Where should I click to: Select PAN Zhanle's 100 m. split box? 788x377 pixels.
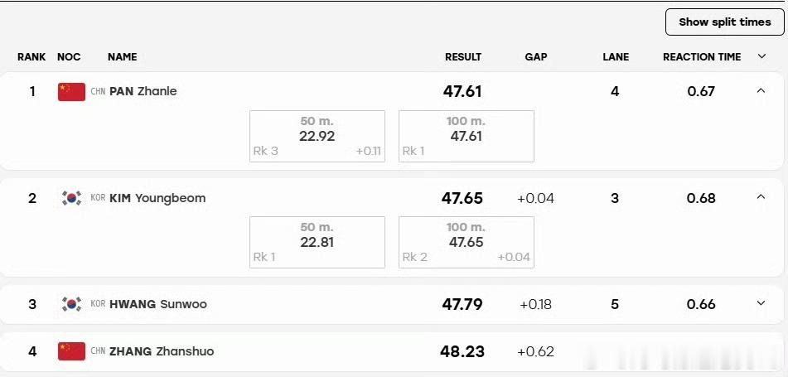[x=467, y=136]
